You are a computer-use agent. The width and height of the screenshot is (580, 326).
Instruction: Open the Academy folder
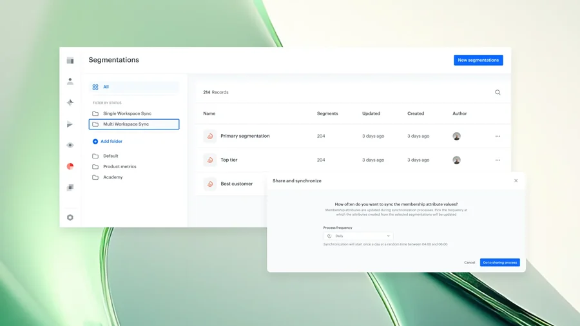(108, 177)
